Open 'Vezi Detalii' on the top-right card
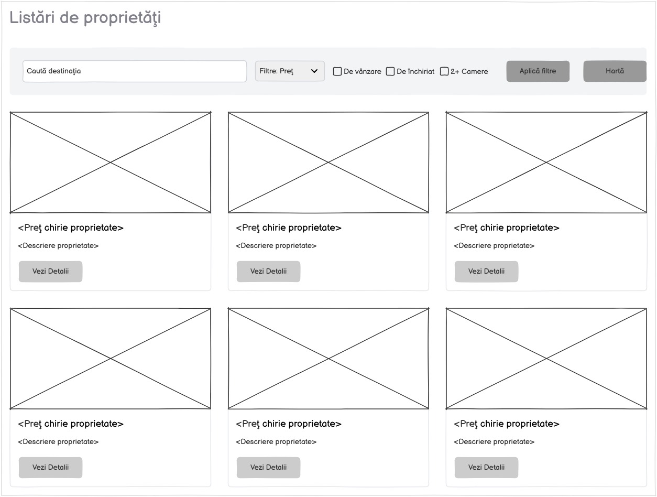657x497 pixels. click(x=486, y=272)
